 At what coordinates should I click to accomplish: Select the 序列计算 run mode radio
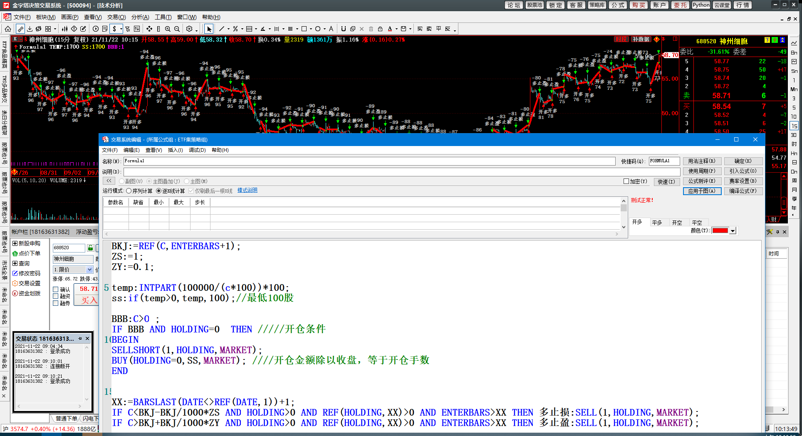pos(129,191)
